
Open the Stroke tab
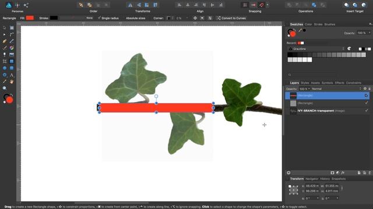(x=318, y=24)
